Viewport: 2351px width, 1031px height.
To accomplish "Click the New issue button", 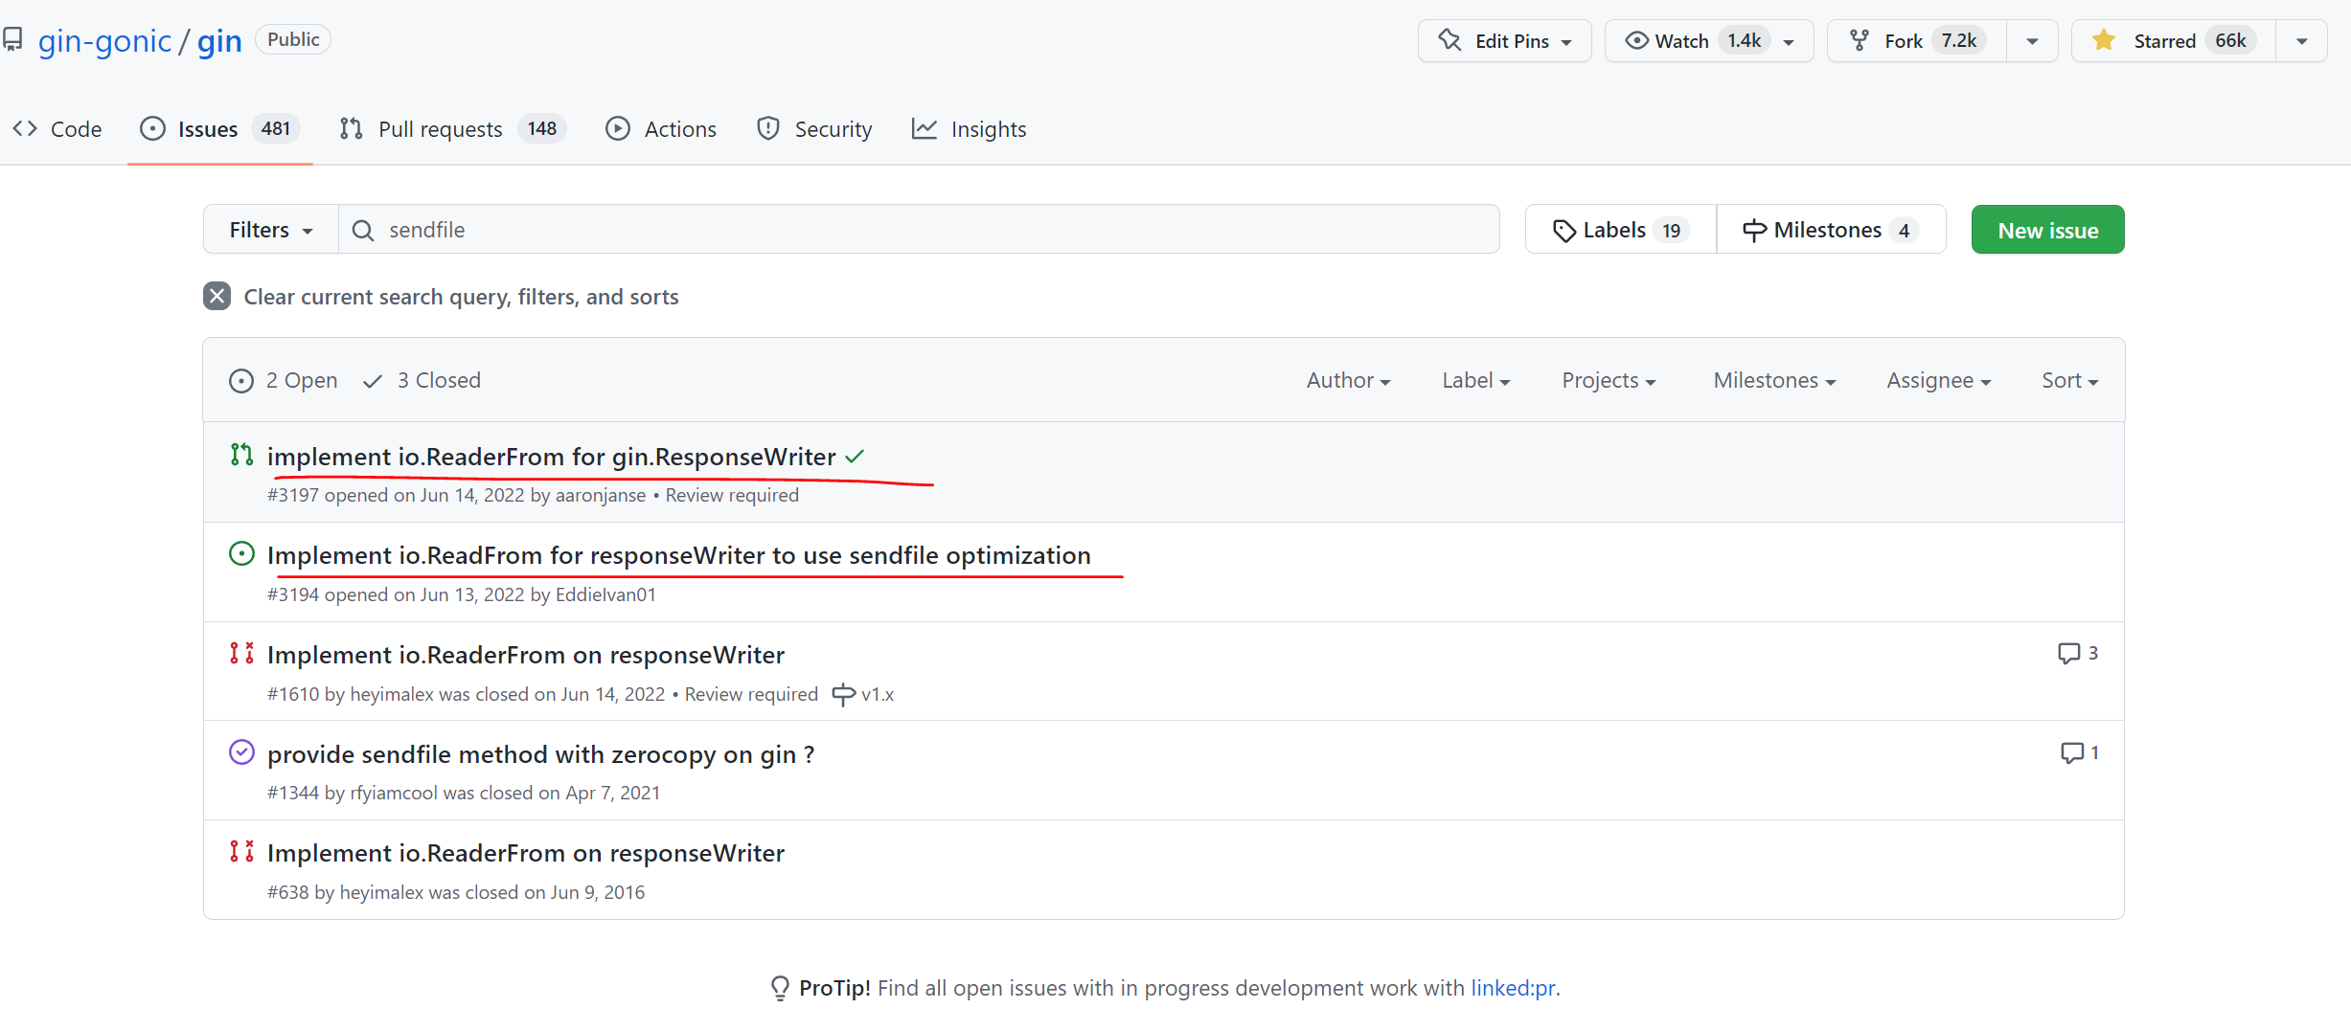I will point(2047,230).
